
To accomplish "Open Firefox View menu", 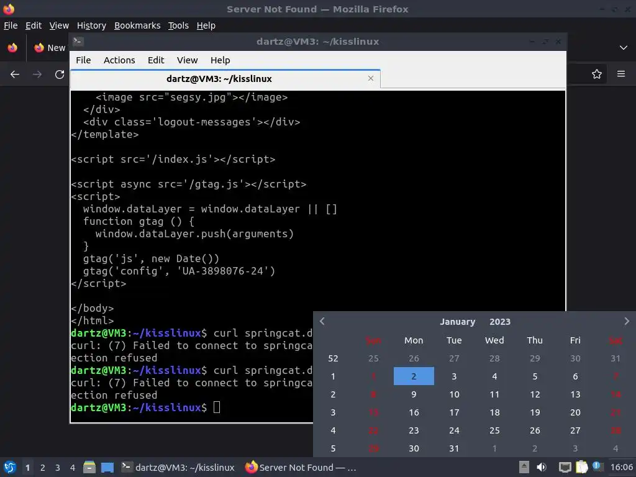I will (59, 25).
